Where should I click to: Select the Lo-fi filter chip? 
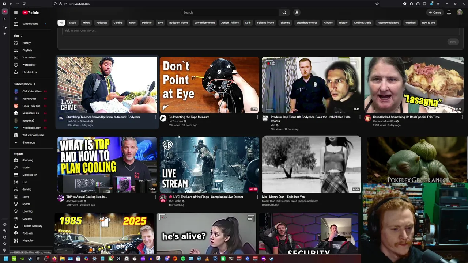click(x=248, y=23)
